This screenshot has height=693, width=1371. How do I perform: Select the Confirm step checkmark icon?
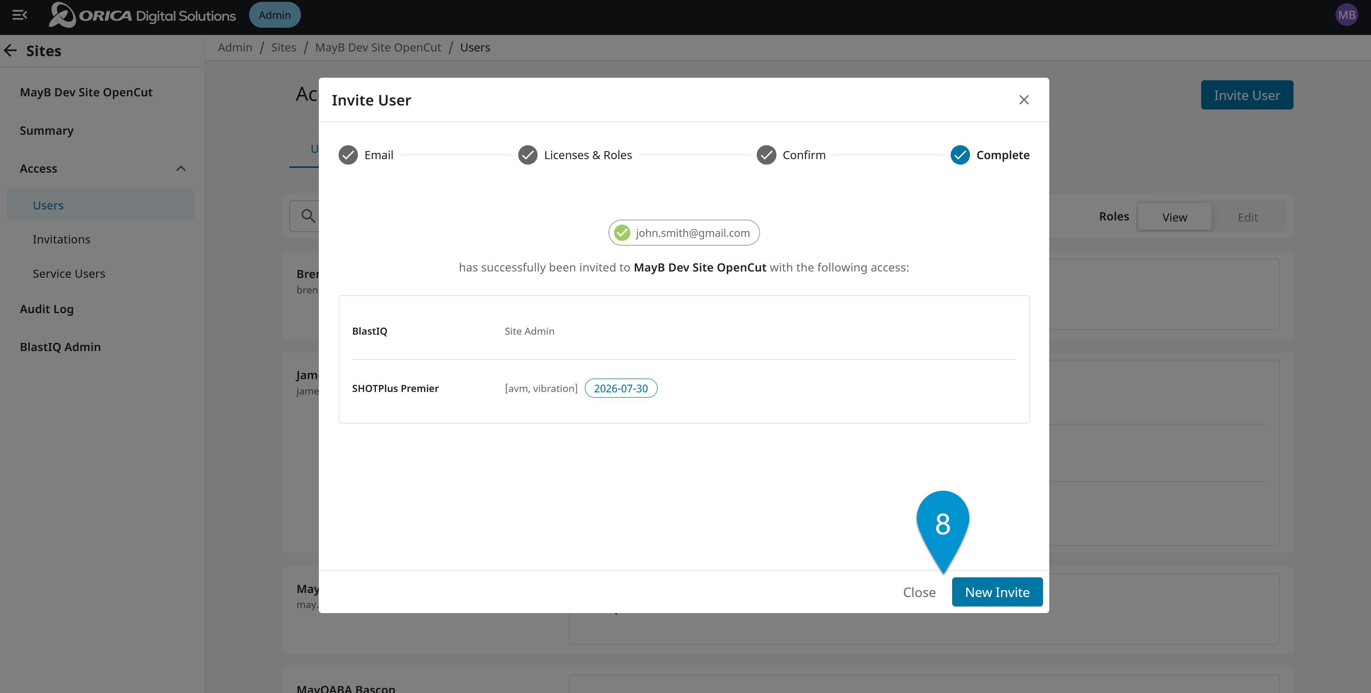pos(767,155)
